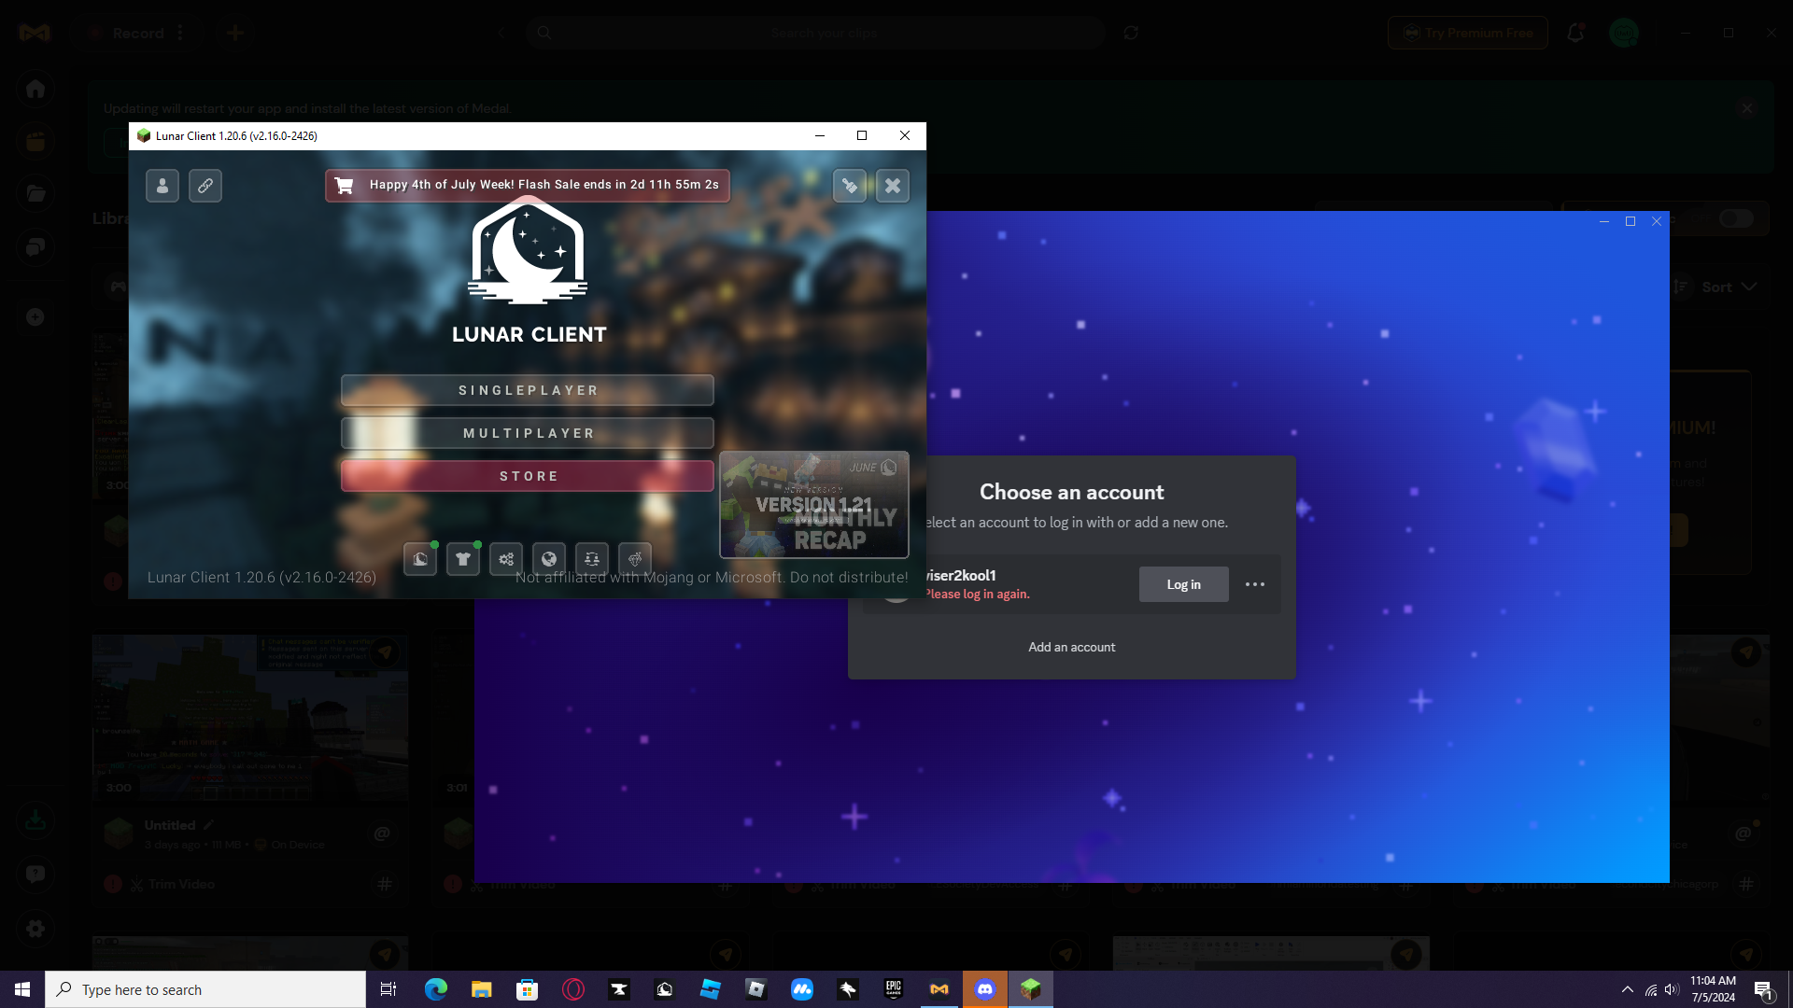The height and width of the screenshot is (1008, 1793).
Task: Open the cosmetics shirt icon in Lunar Client
Action: [x=463, y=559]
